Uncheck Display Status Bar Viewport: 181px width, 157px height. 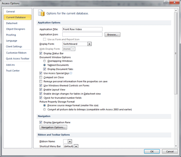click(x=41, y=53)
